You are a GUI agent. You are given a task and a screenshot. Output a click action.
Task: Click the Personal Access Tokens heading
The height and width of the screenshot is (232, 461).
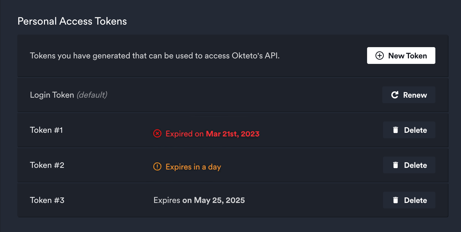click(72, 21)
